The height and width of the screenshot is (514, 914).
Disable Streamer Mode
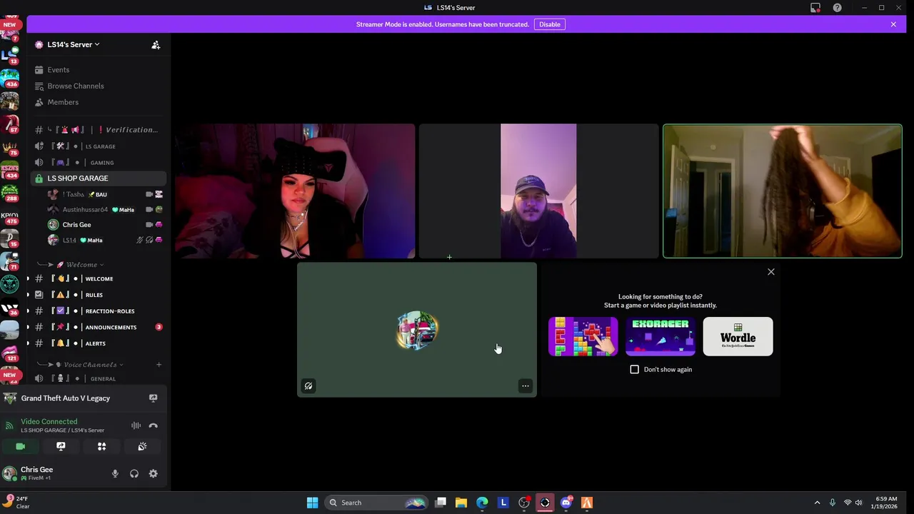tap(550, 24)
